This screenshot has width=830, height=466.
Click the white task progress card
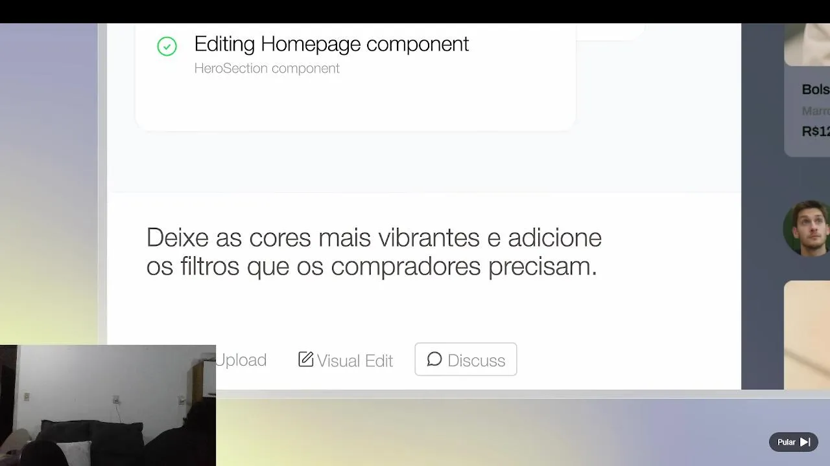[x=355, y=77]
